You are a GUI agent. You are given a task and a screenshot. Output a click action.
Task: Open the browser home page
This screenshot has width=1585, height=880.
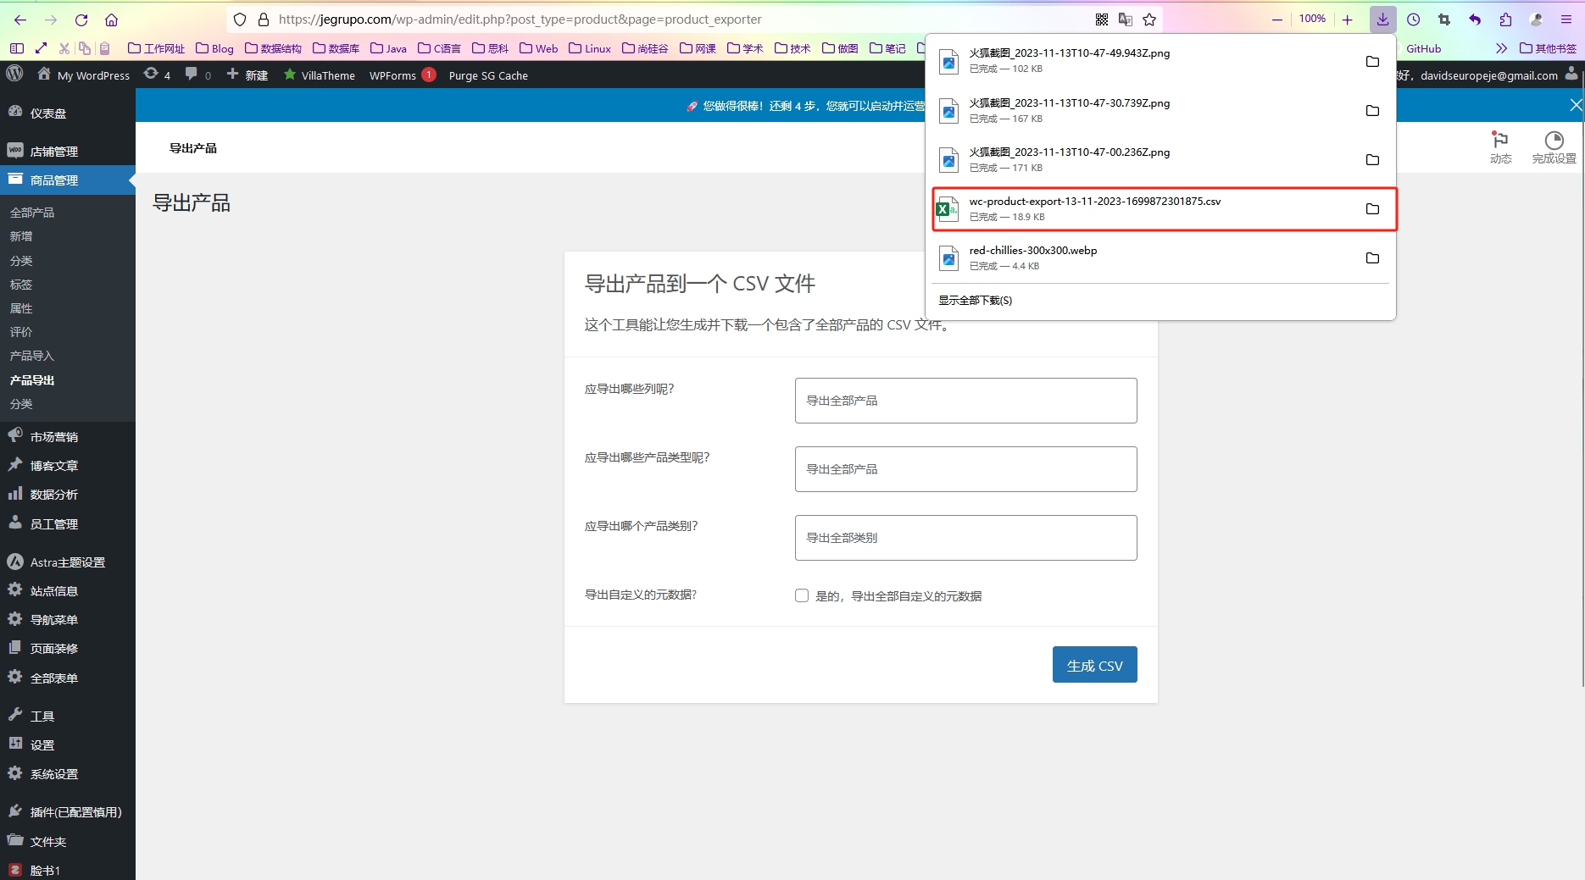111,19
